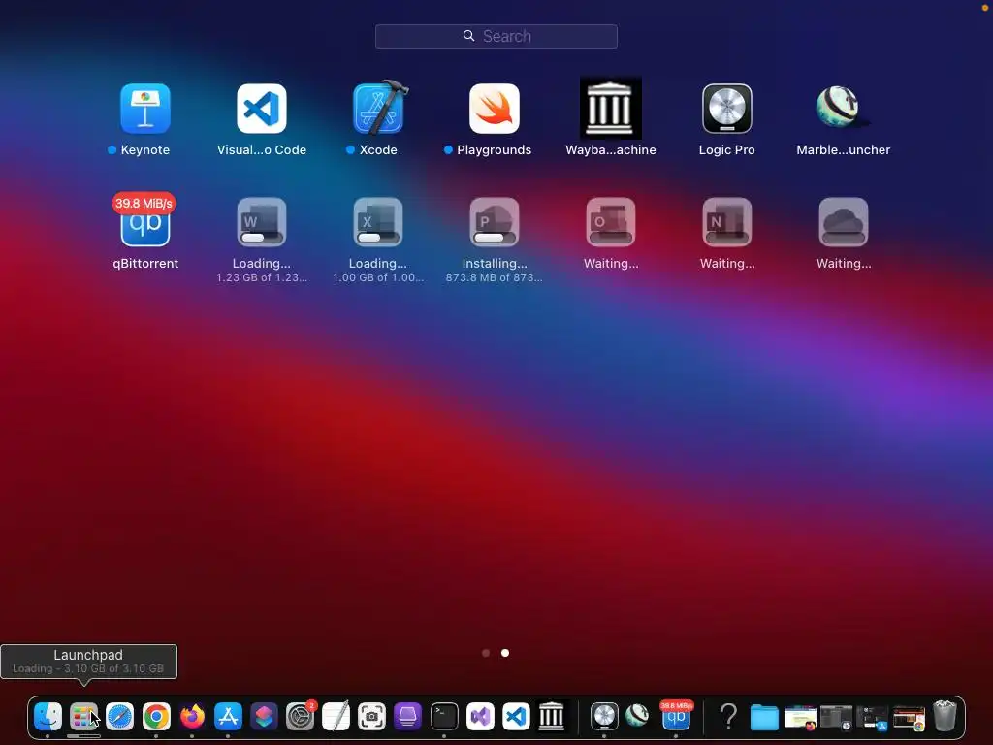Launch Google Chrome from the Dock
The height and width of the screenshot is (745, 993).
156,717
